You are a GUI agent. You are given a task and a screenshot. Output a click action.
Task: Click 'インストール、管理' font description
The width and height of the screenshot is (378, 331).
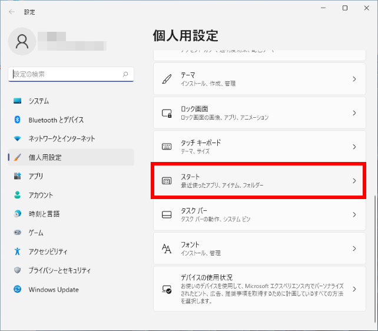[201, 253]
